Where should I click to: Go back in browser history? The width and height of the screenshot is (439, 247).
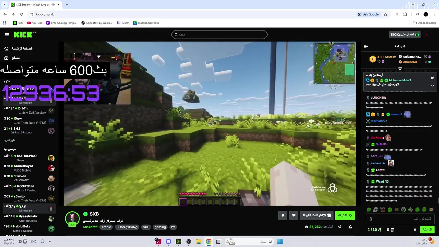point(5,14)
